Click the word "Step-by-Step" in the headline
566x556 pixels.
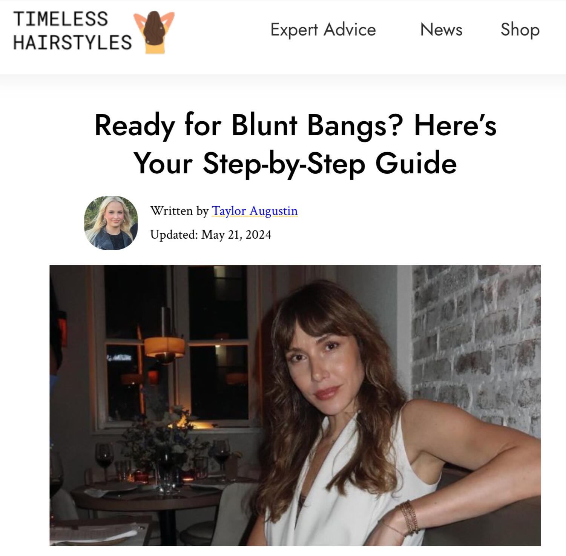tap(284, 164)
